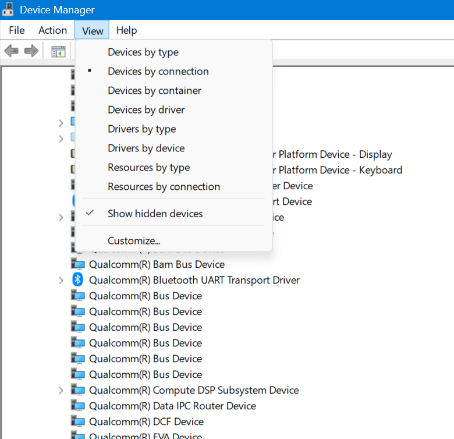Expand Qualcomm(R) Compute DSP Subsystem Device node

coord(61,390)
